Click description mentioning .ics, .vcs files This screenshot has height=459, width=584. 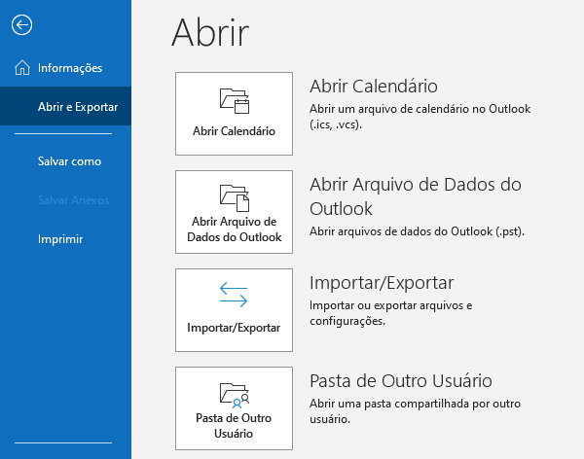(x=420, y=117)
